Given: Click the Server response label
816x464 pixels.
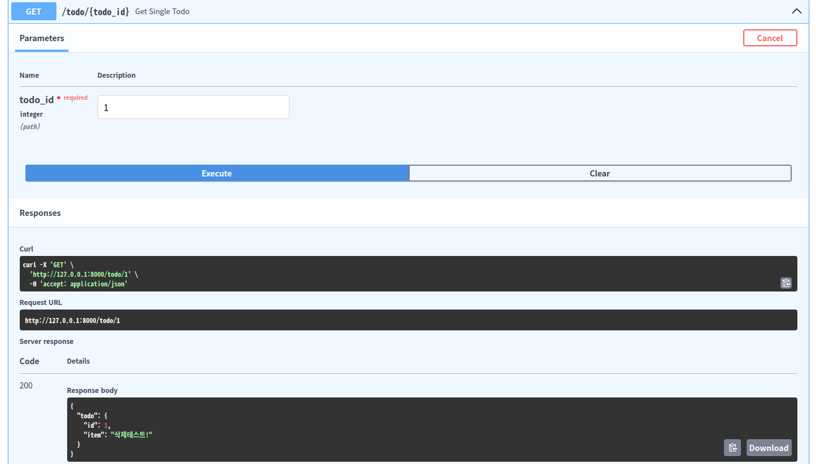Looking at the screenshot, I should 46,341.
